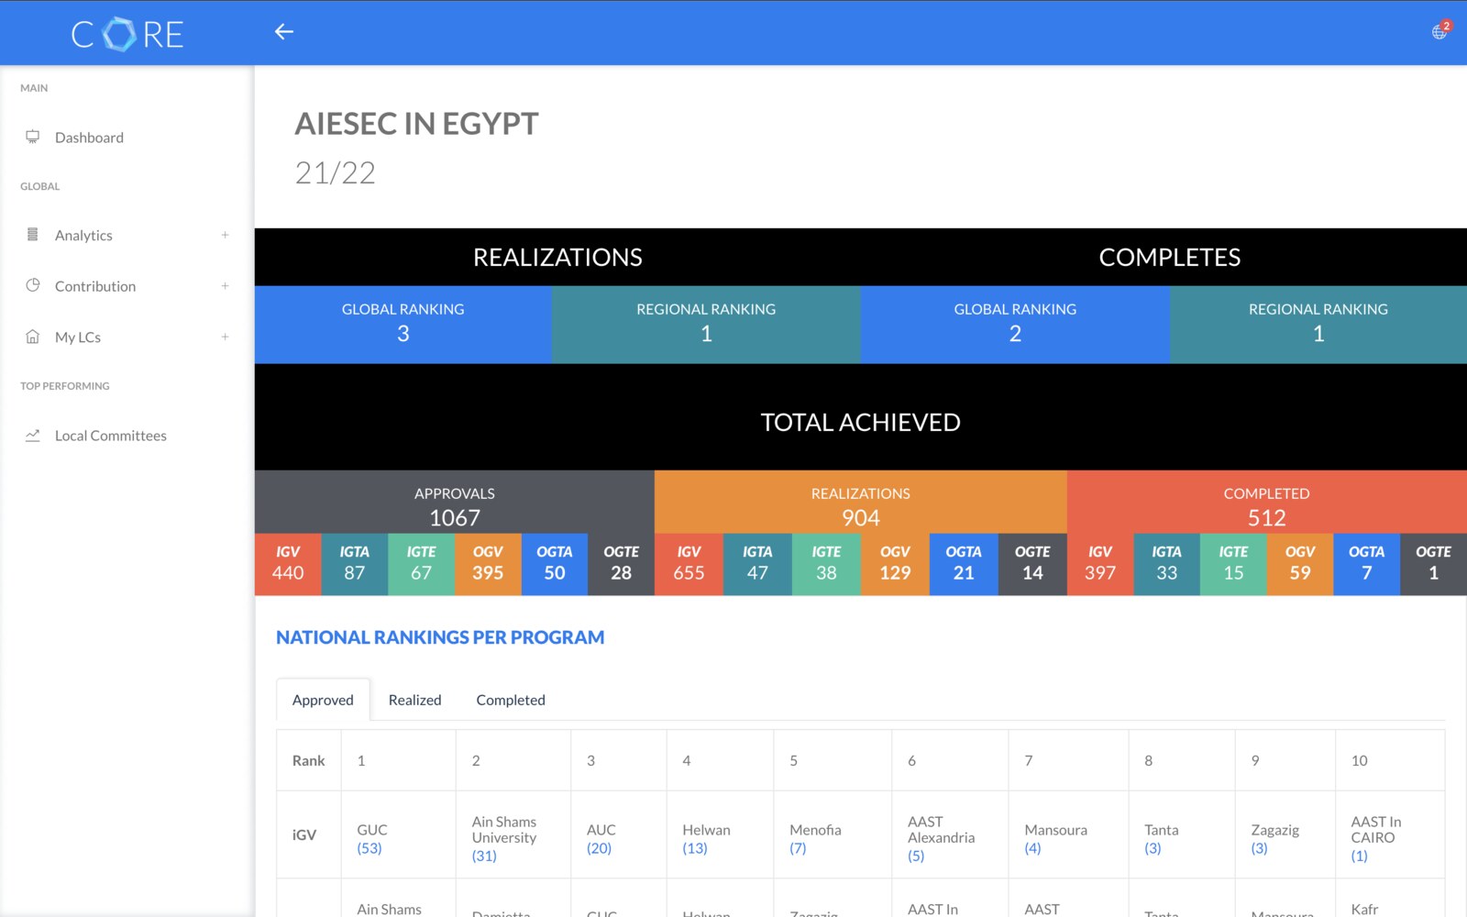Screen dimensions: 1467x917
Task: Open the globe notifications icon with badge
Action: [1440, 31]
